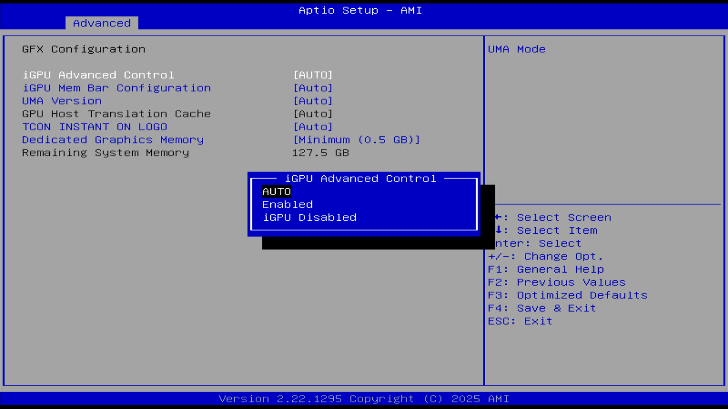Open GPU Host Translation Cache [Auto] value
Image resolution: width=728 pixels, height=409 pixels.
point(313,114)
